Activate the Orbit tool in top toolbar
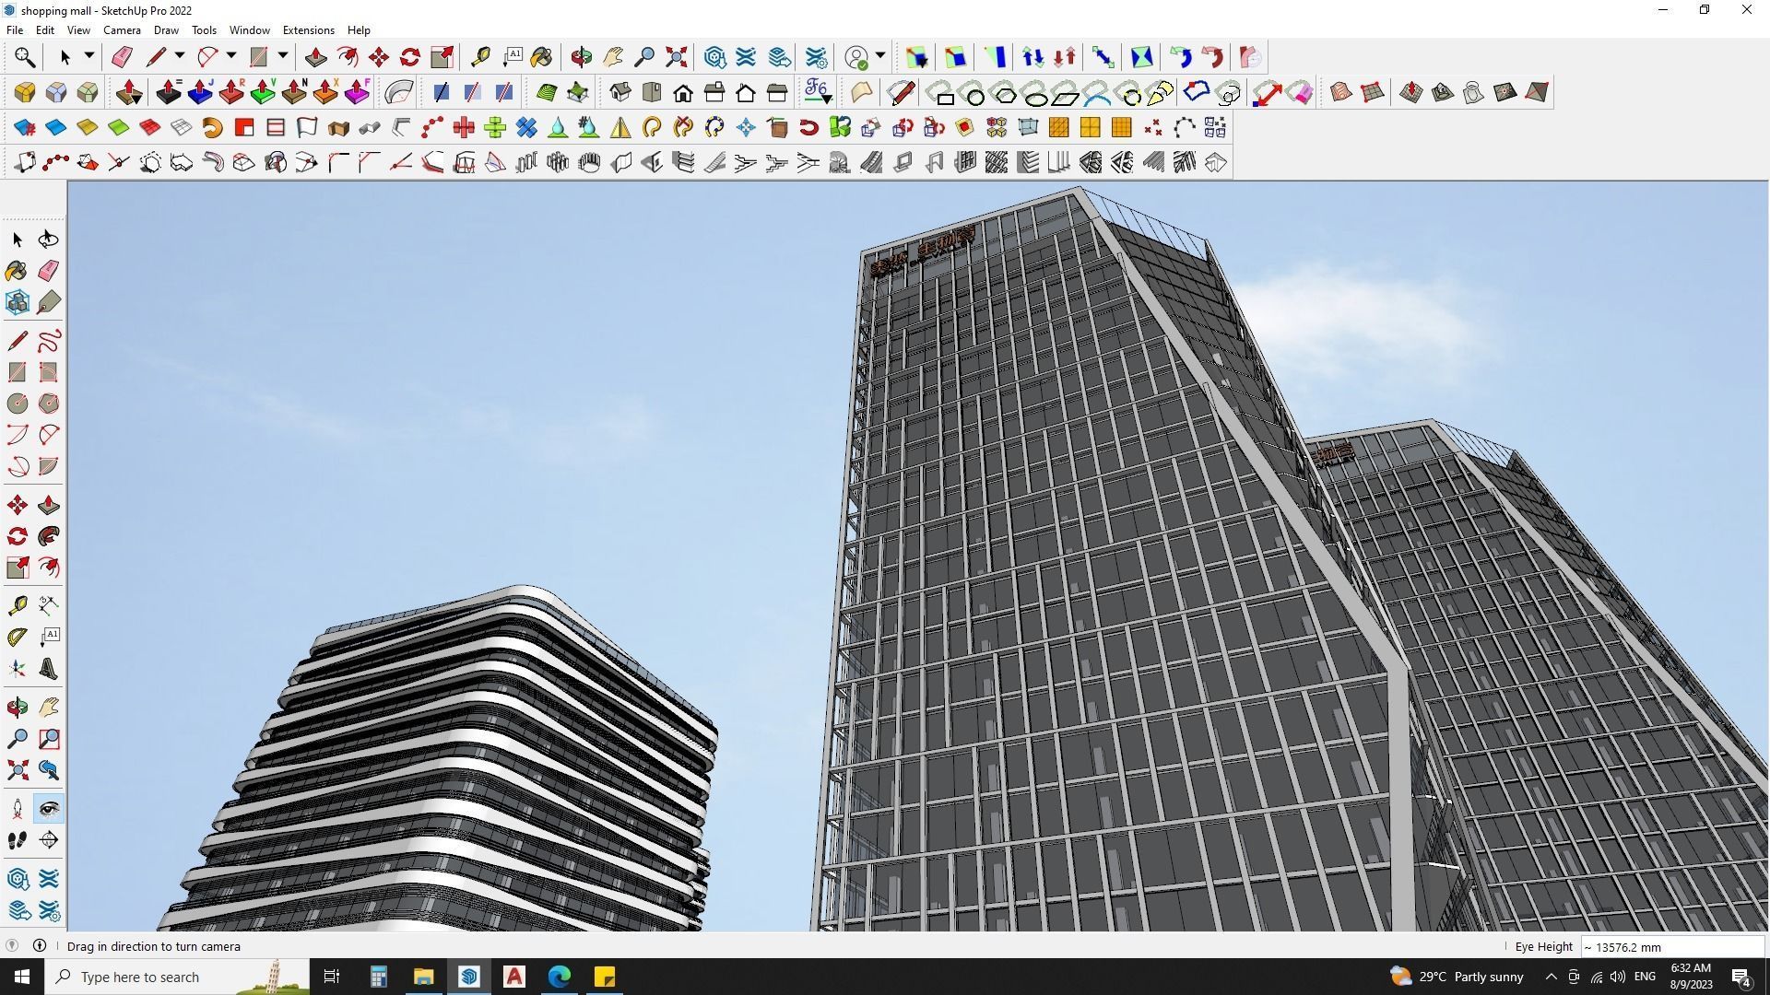Viewport: 1770px width, 995px height. [581, 57]
